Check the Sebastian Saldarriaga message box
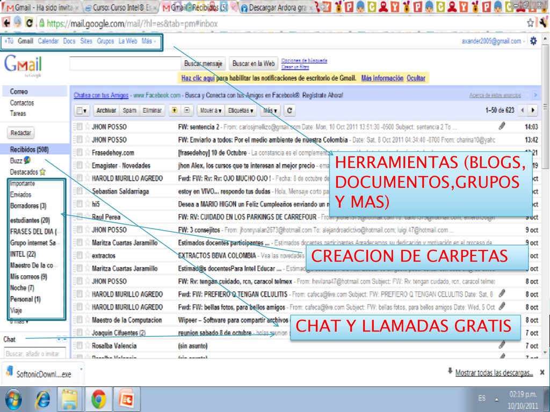550x412 pixels. coord(79,191)
